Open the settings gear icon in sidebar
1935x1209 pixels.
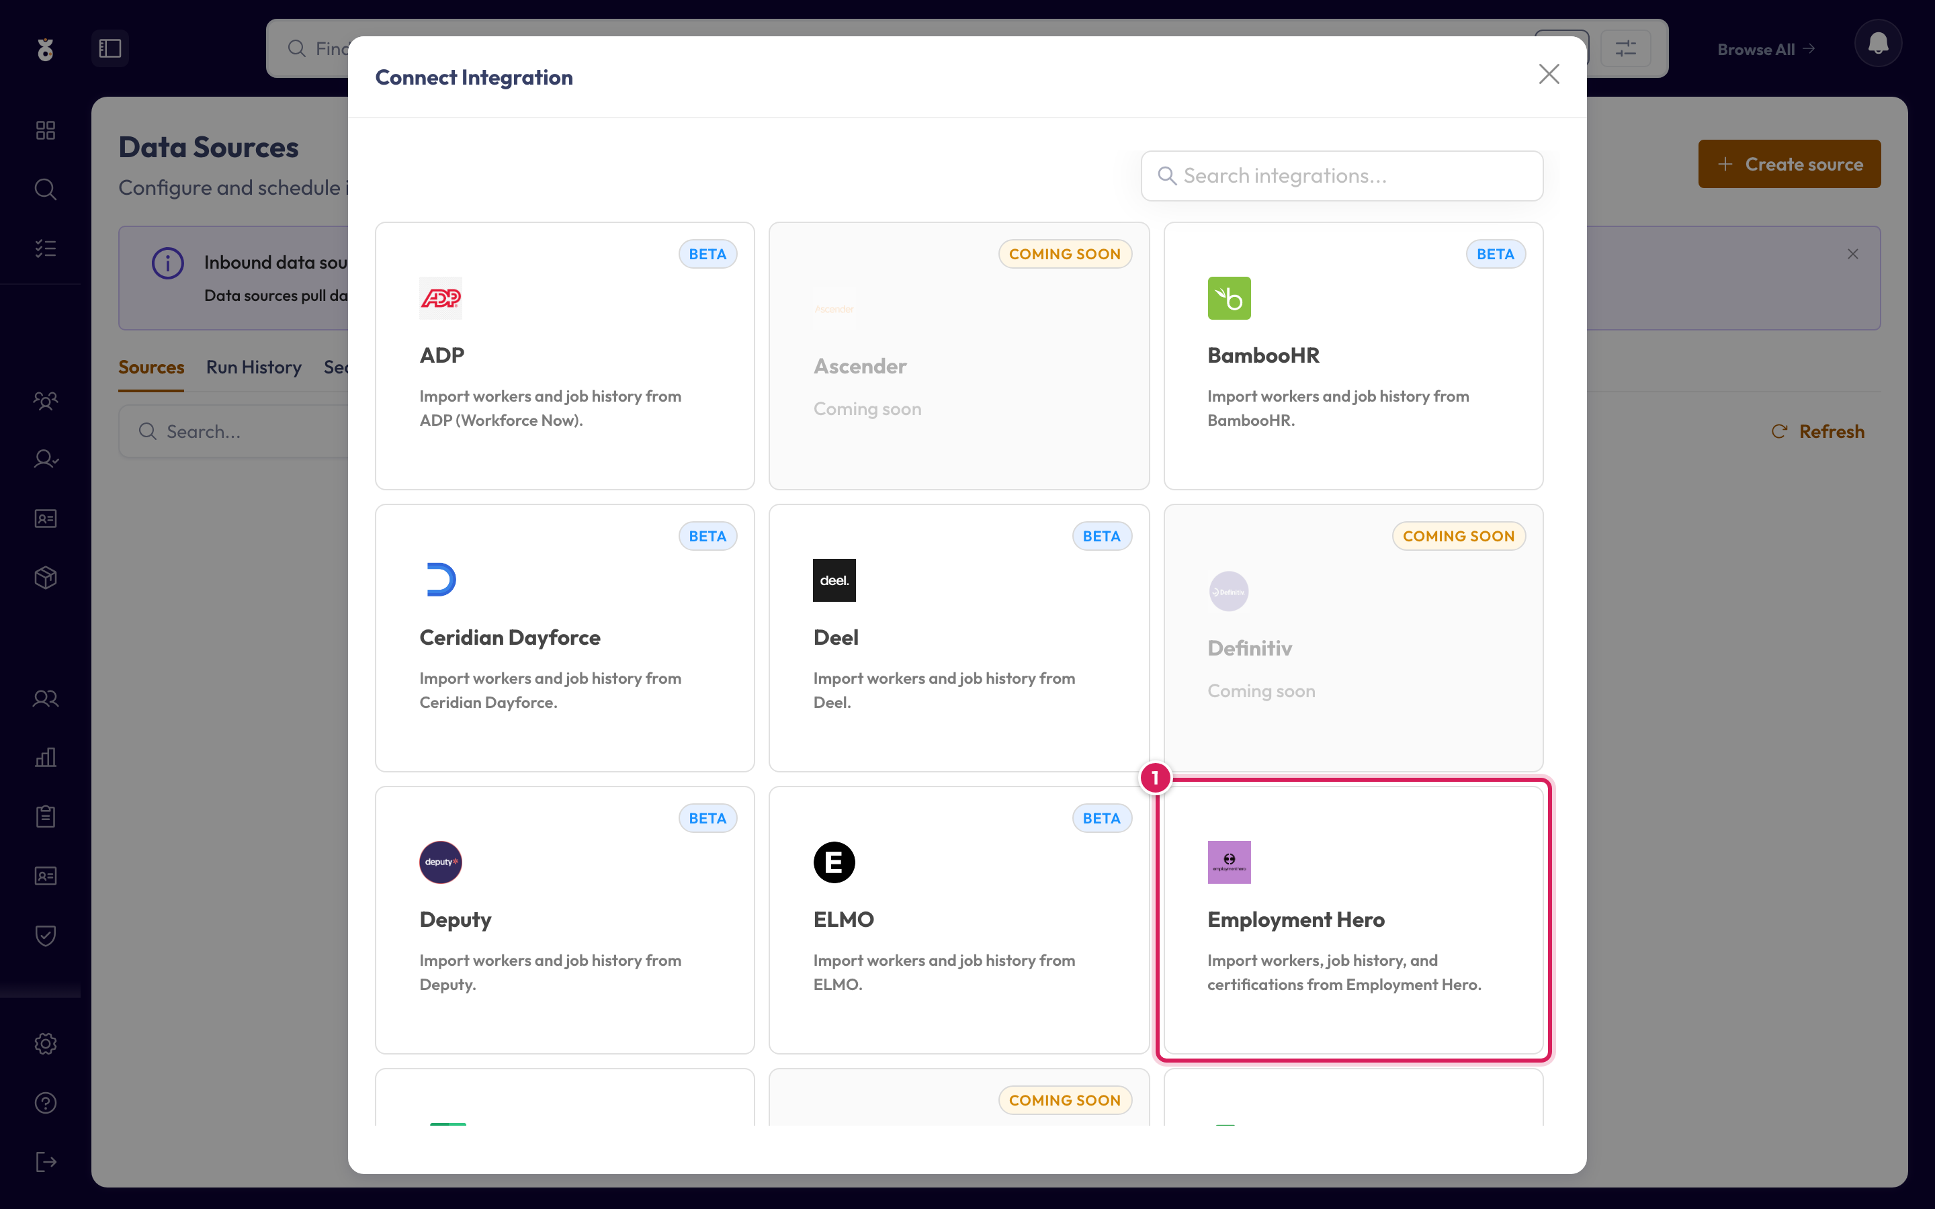pos(46,1044)
